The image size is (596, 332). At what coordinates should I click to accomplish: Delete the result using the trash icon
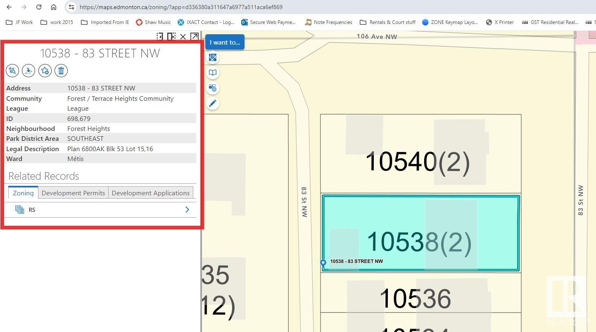(x=61, y=71)
